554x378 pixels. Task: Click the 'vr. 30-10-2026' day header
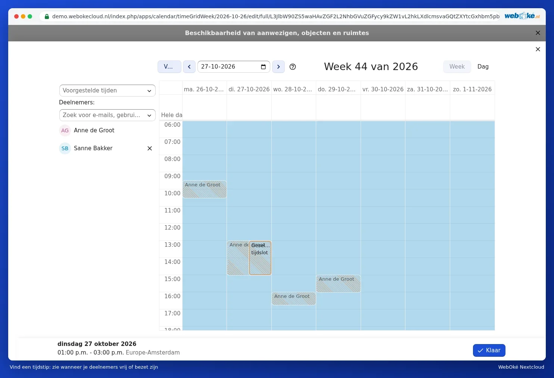pyautogui.click(x=383, y=89)
